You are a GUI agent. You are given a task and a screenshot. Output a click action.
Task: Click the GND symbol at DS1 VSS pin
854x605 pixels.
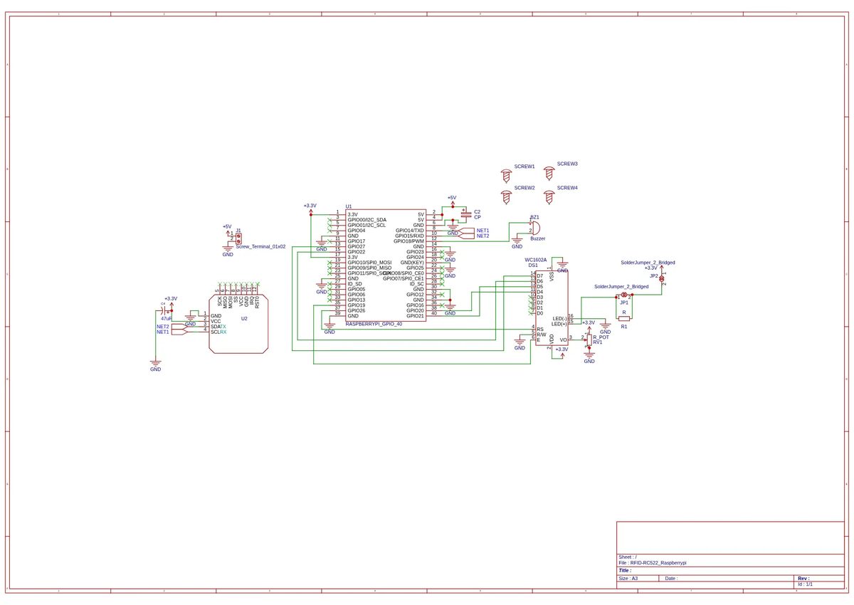562,268
